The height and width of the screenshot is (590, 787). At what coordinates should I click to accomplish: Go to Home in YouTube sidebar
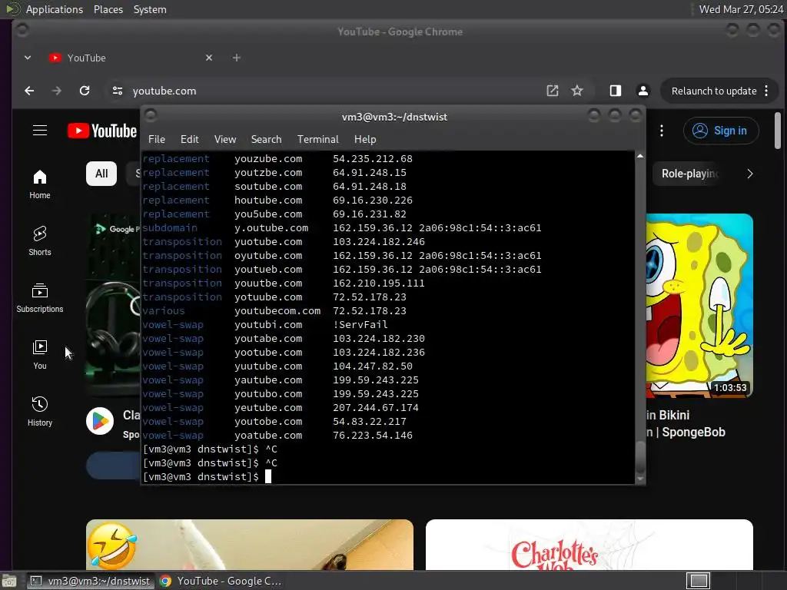coord(40,184)
